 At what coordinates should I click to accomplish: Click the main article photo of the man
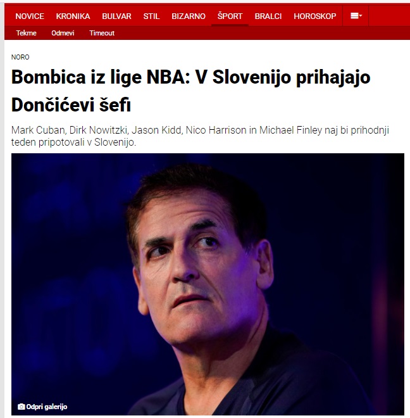click(208, 284)
